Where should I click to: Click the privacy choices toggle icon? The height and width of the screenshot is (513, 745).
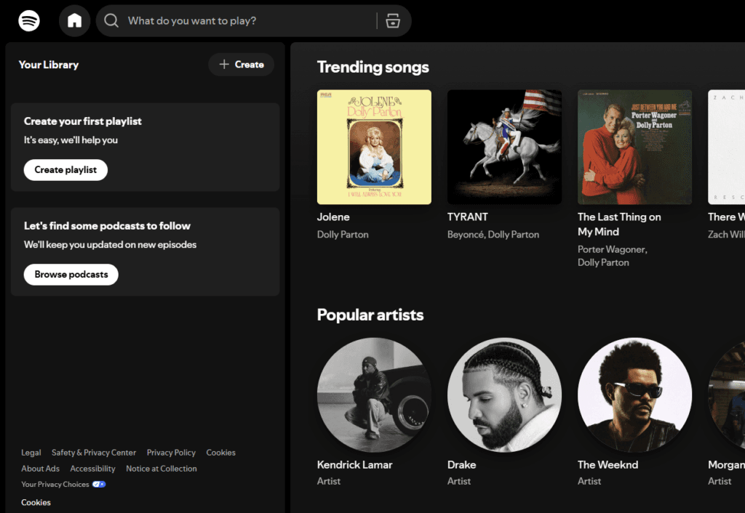99,484
